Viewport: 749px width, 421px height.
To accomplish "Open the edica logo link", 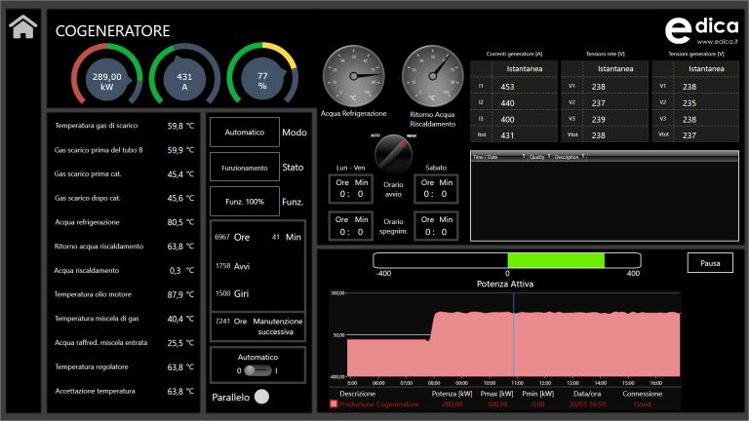I will (701, 30).
